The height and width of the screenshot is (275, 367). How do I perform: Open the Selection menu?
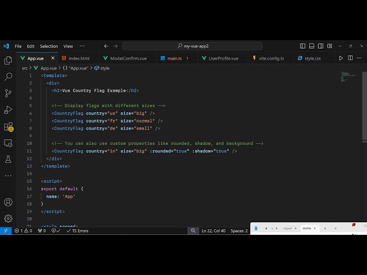point(49,46)
